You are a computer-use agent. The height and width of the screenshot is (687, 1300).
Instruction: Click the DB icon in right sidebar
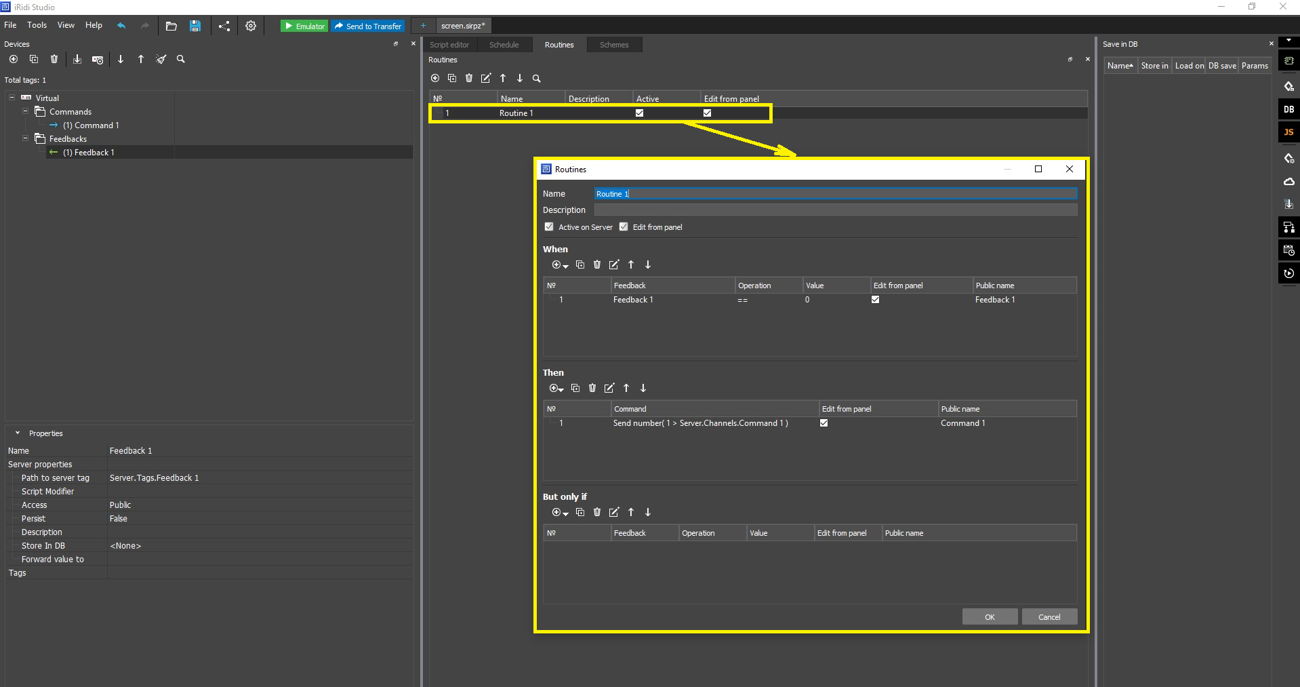click(1288, 109)
